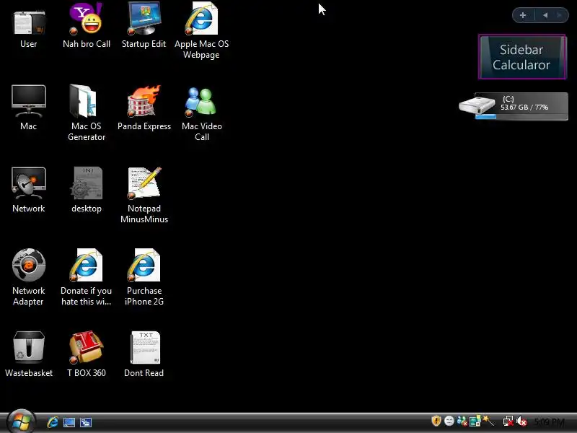The height and width of the screenshot is (433, 577).
Task: Select the Apple Mac OS Webpage shortcut
Action: click(x=201, y=31)
